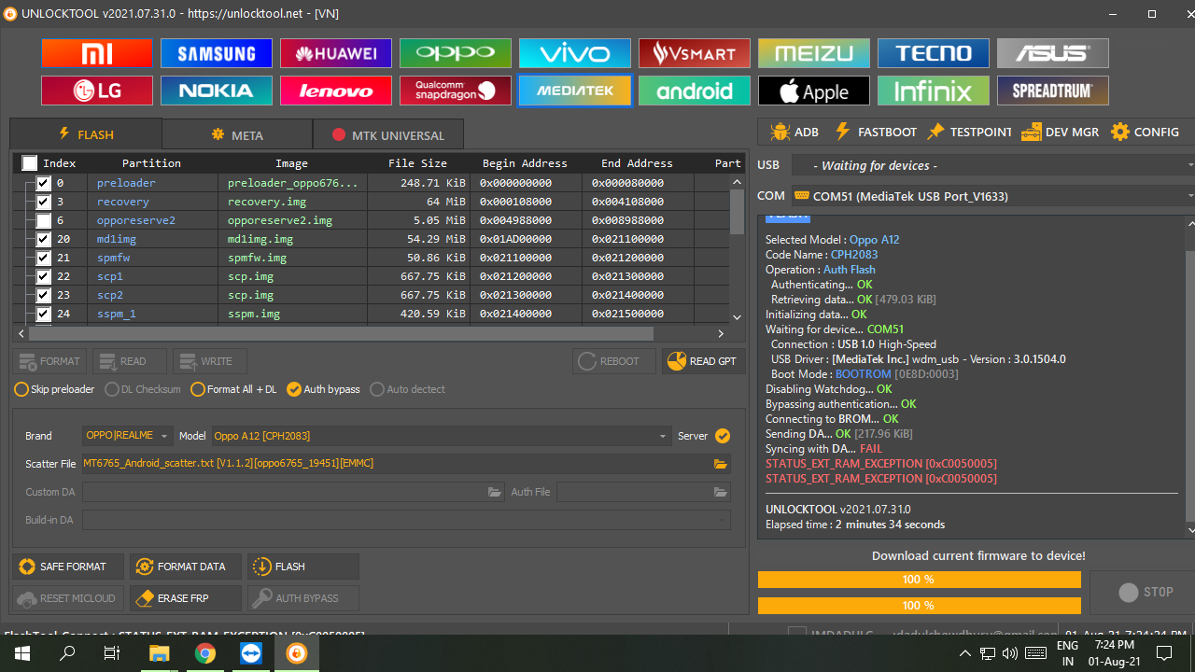Viewport: 1195px width, 672px height.
Task: Click the FORMAT DATA button
Action: (185, 567)
